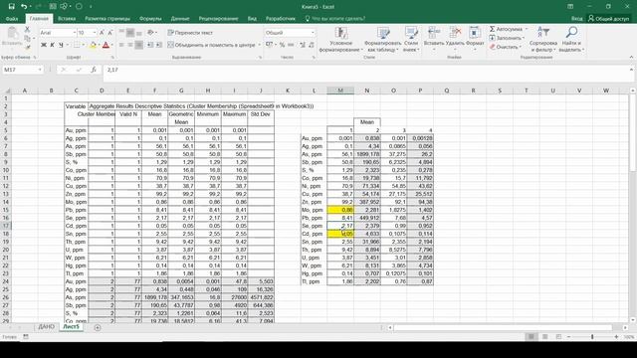Click the Undo arrow icon
637x358 pixels.
(x=24, y=7)
